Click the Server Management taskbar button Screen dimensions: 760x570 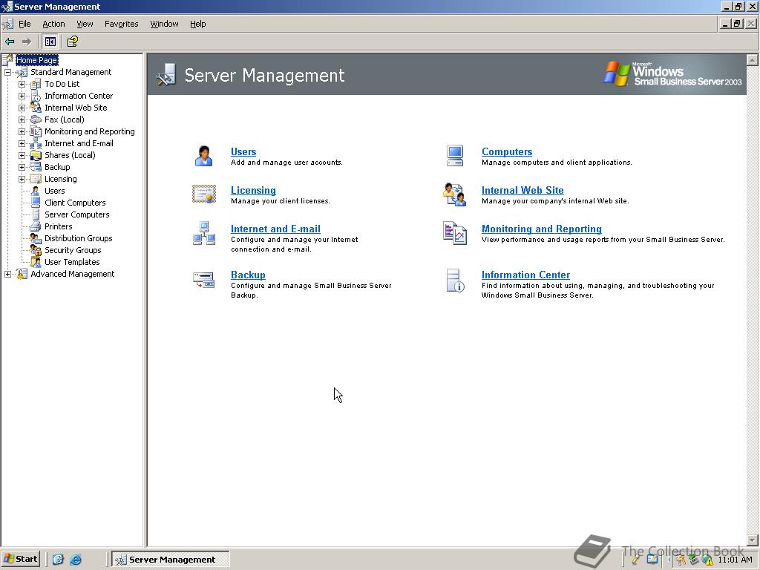tap(171, 560)
